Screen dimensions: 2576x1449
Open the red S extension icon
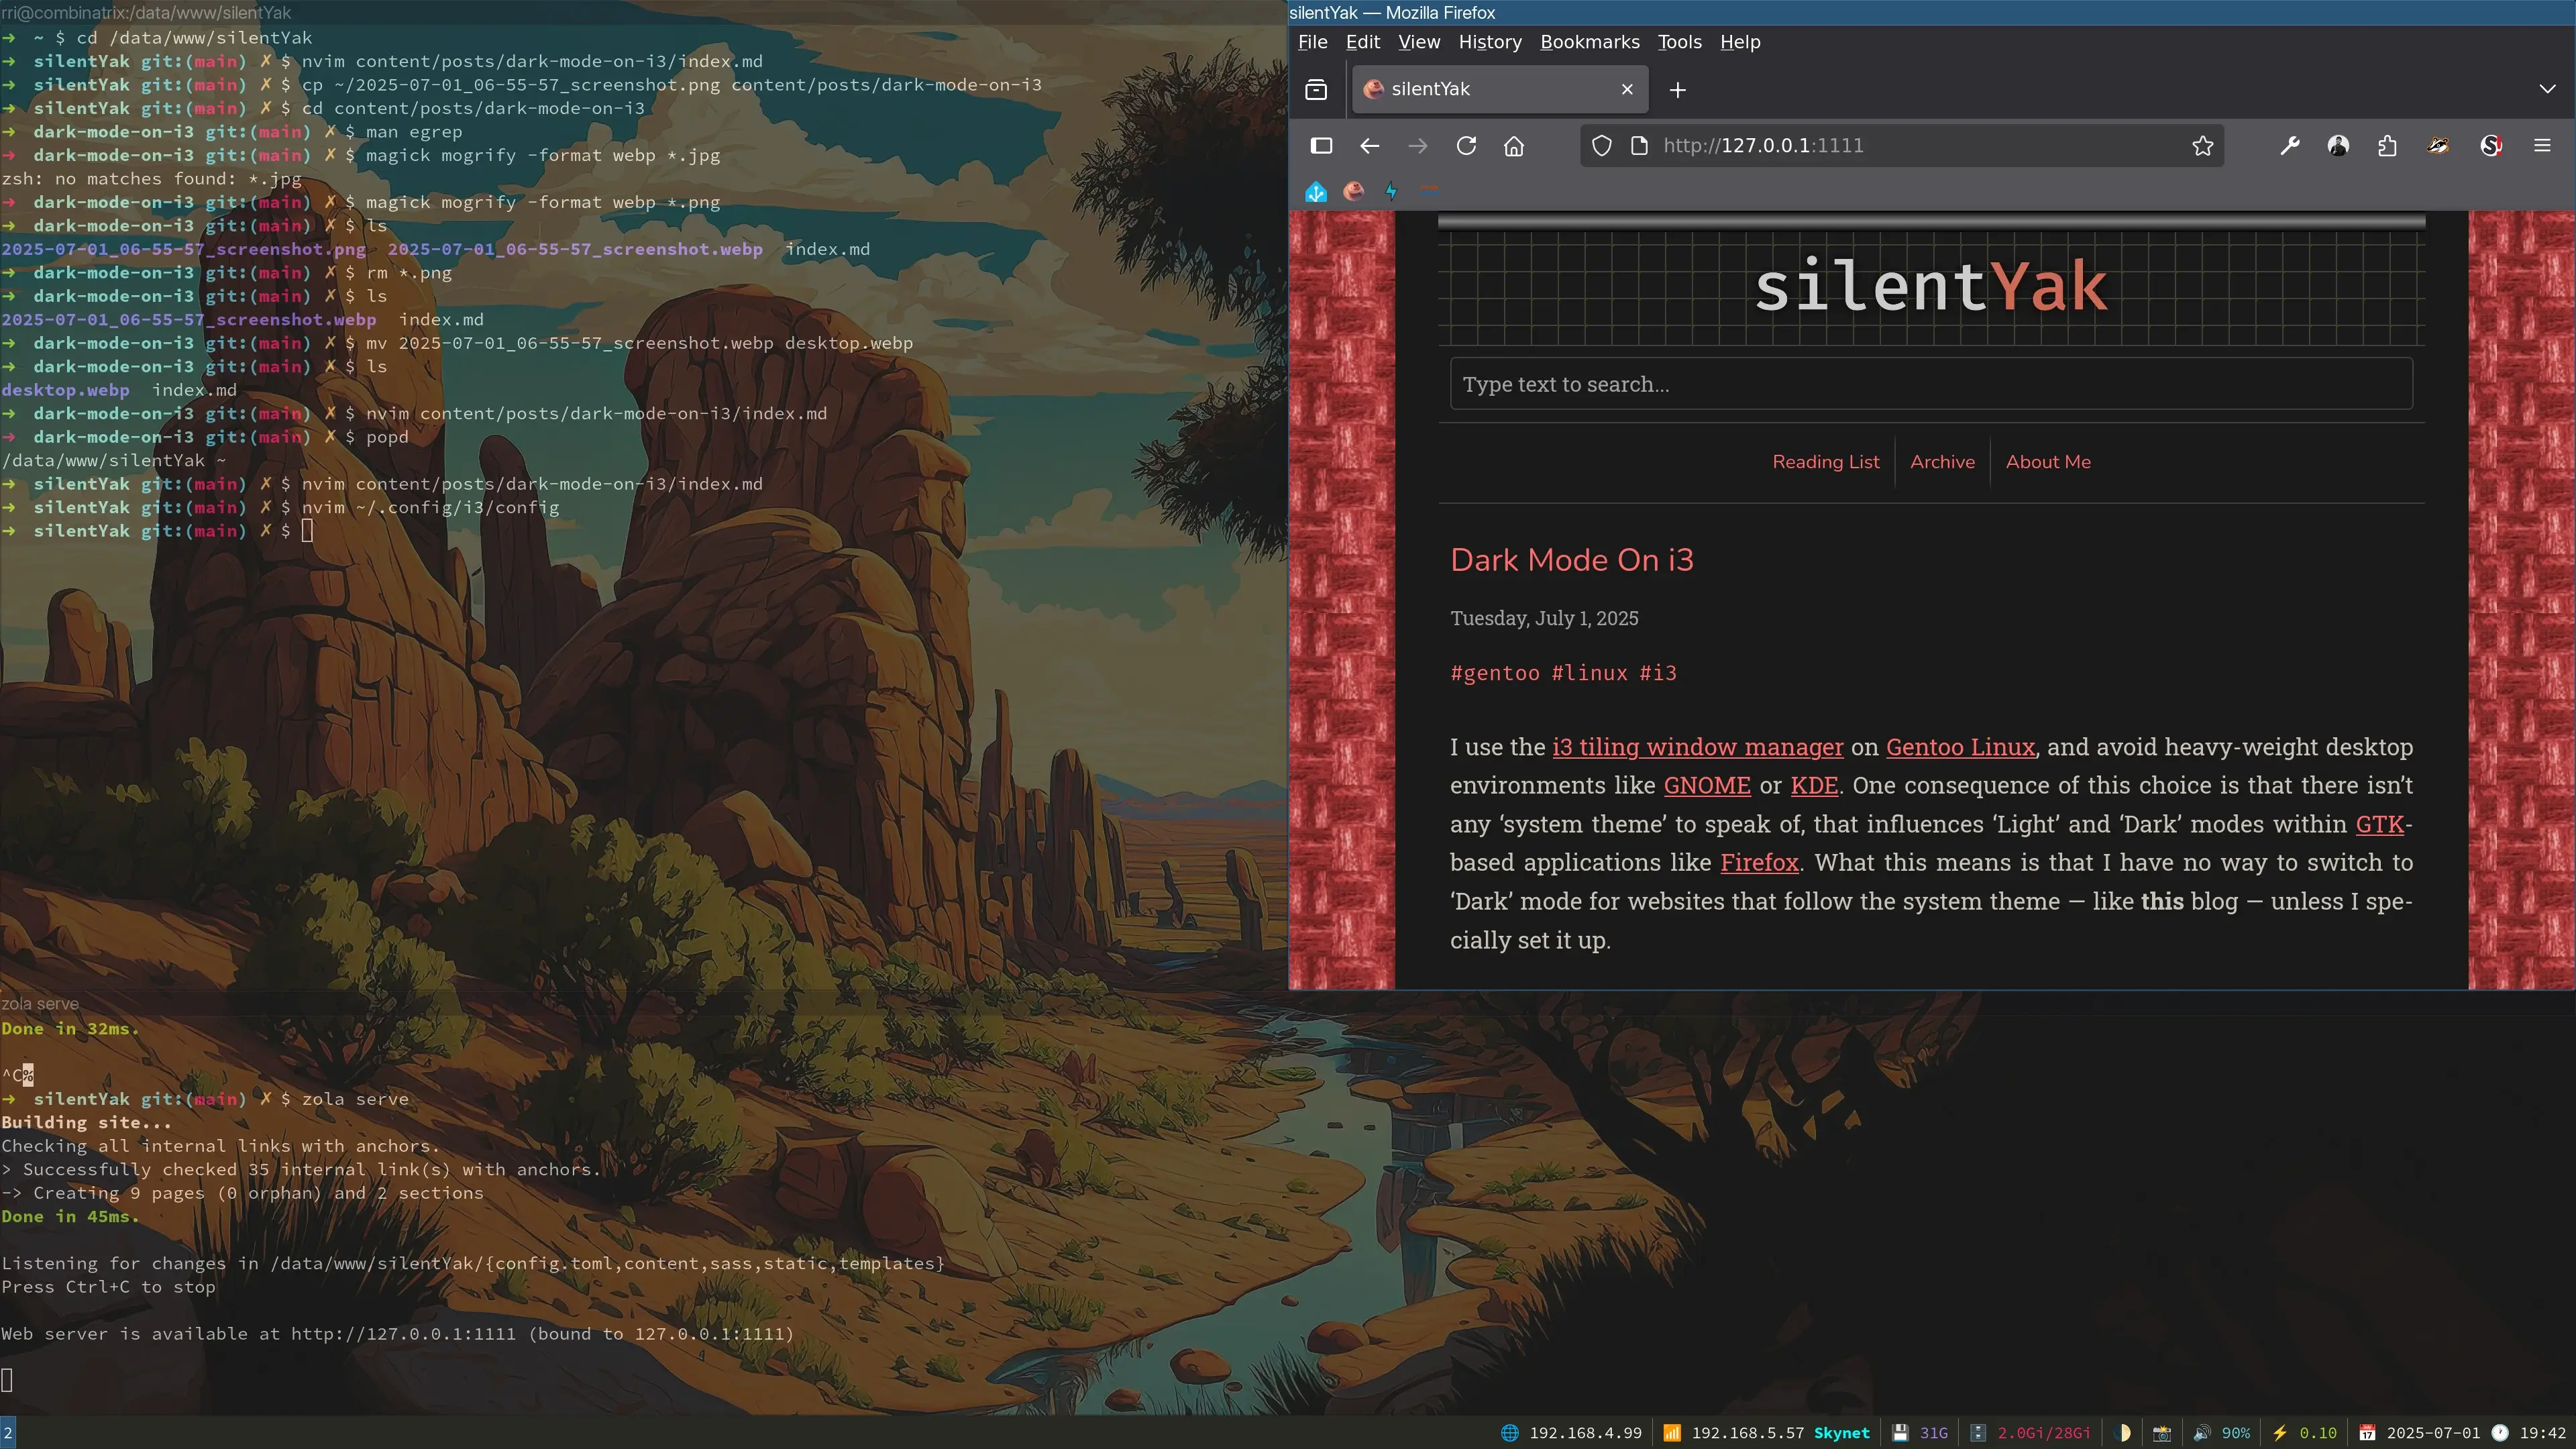2491,146
